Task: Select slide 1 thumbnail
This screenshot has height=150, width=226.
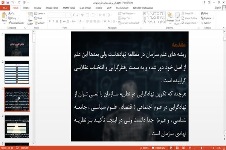Action: coord(17,45)
